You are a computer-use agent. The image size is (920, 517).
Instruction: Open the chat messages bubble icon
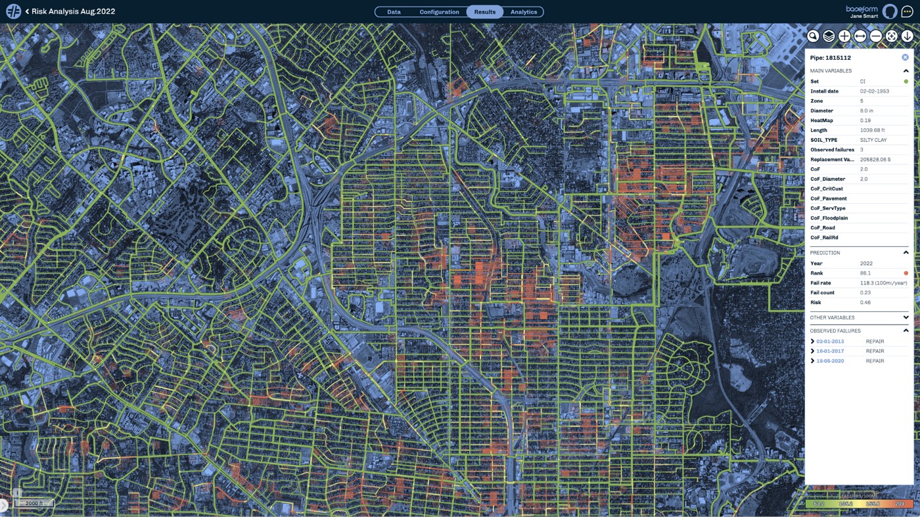pos(907,12)
